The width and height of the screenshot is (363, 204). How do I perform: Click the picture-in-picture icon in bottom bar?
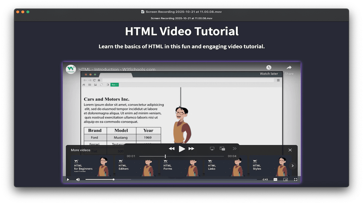pos(285,179)
